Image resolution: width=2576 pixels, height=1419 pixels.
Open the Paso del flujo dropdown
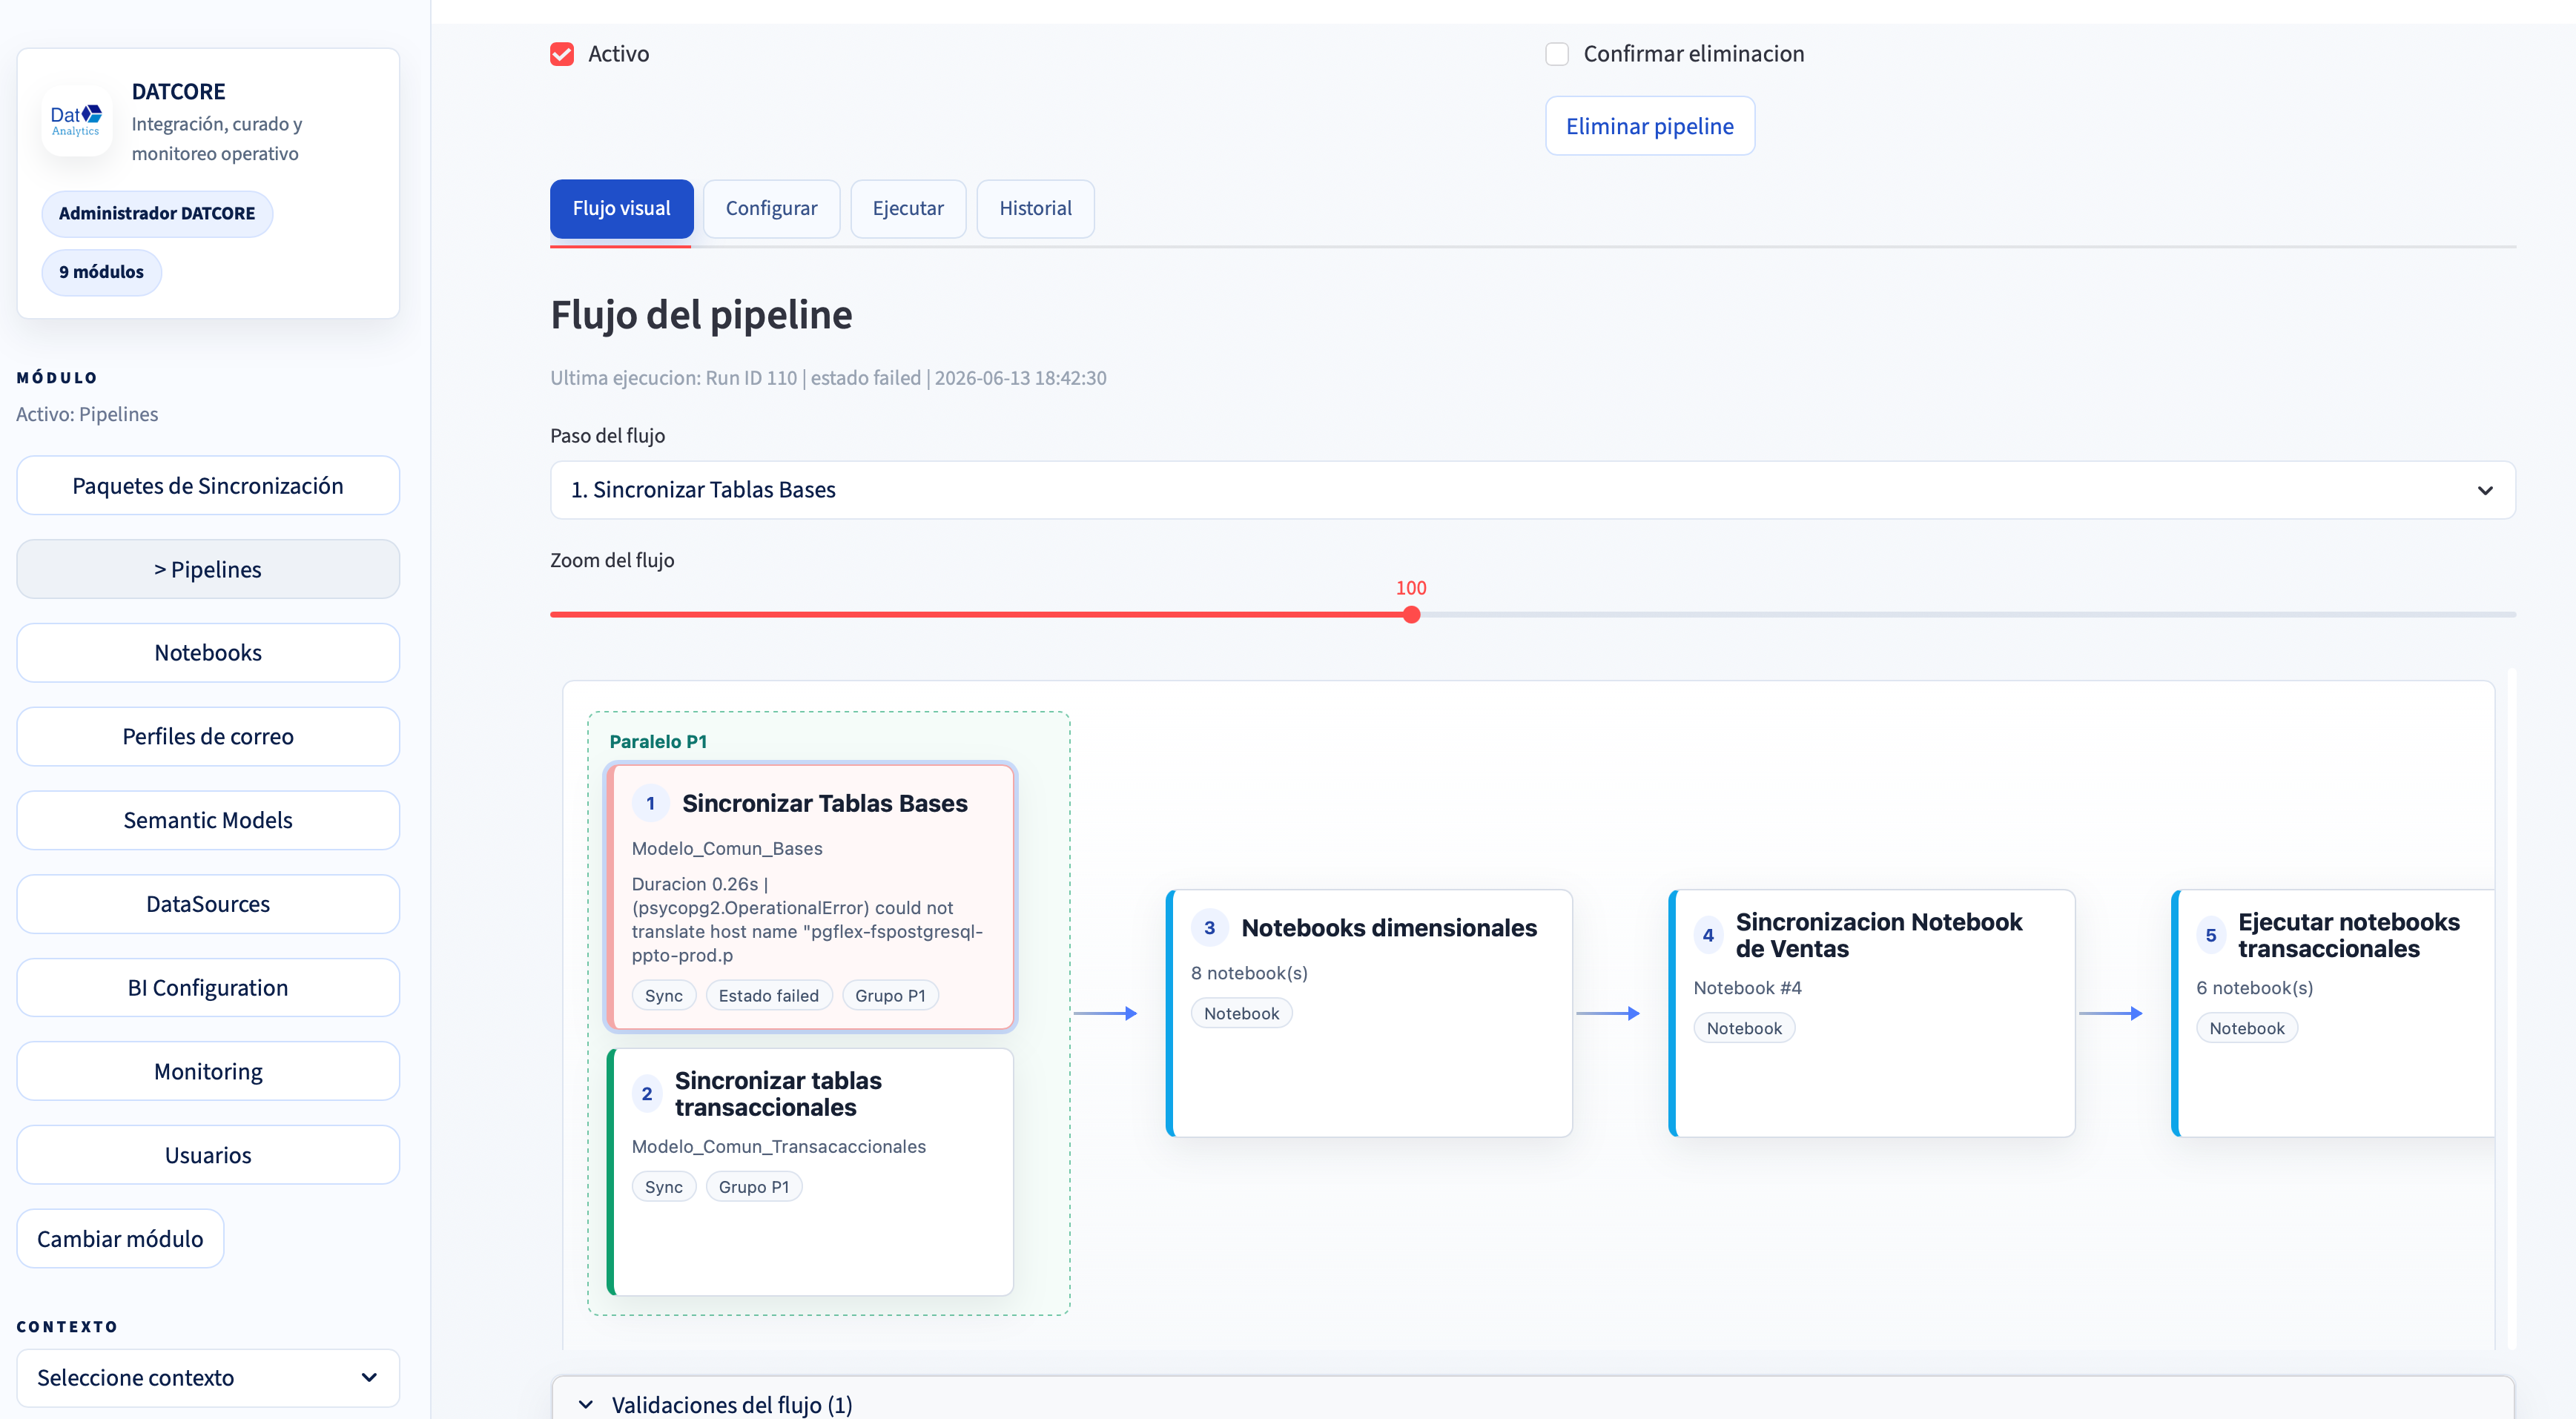(1532, 490)
